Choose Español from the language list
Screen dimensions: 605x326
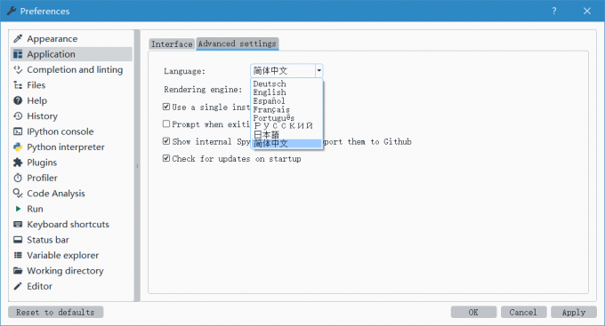(286, 100)
